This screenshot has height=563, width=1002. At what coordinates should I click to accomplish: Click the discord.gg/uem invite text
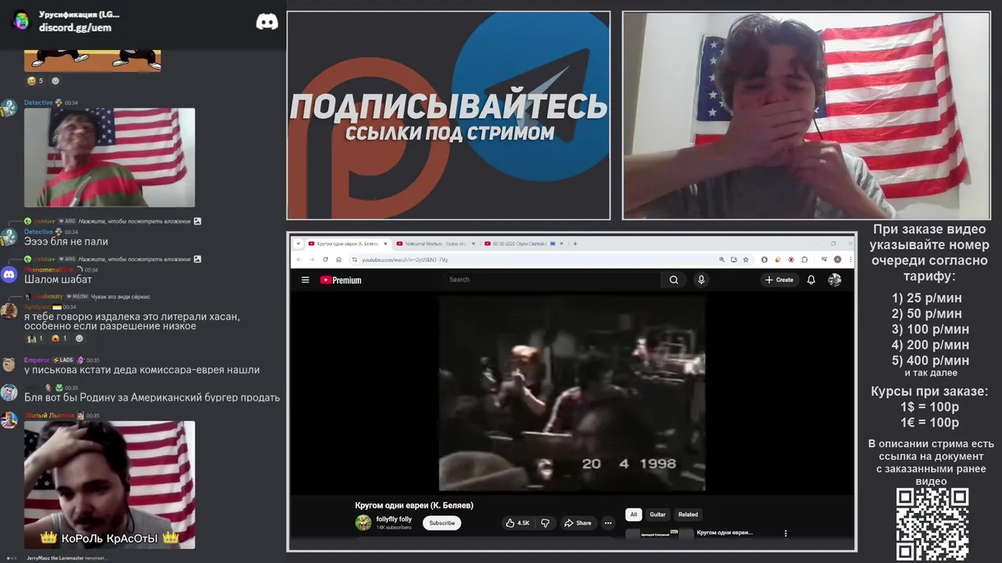[x=75, y=27]
